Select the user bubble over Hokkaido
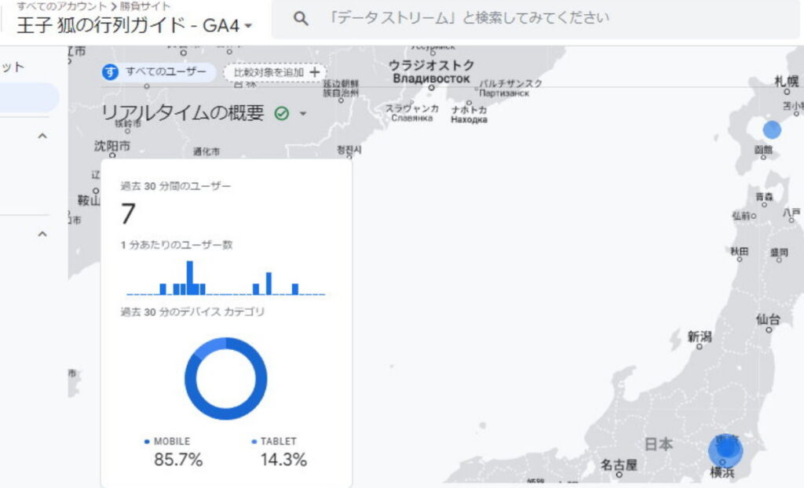 pyautogui.click(x=772, y=129)
